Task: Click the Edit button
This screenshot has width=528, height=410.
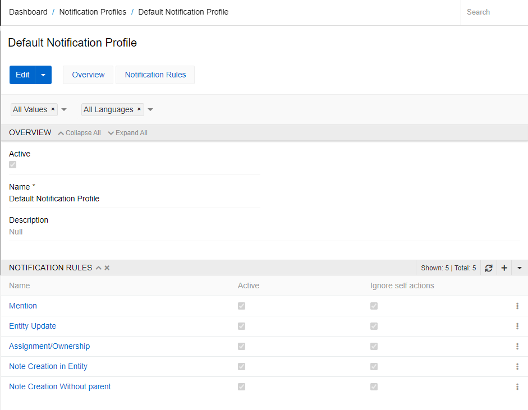Action: coord(22,75)
